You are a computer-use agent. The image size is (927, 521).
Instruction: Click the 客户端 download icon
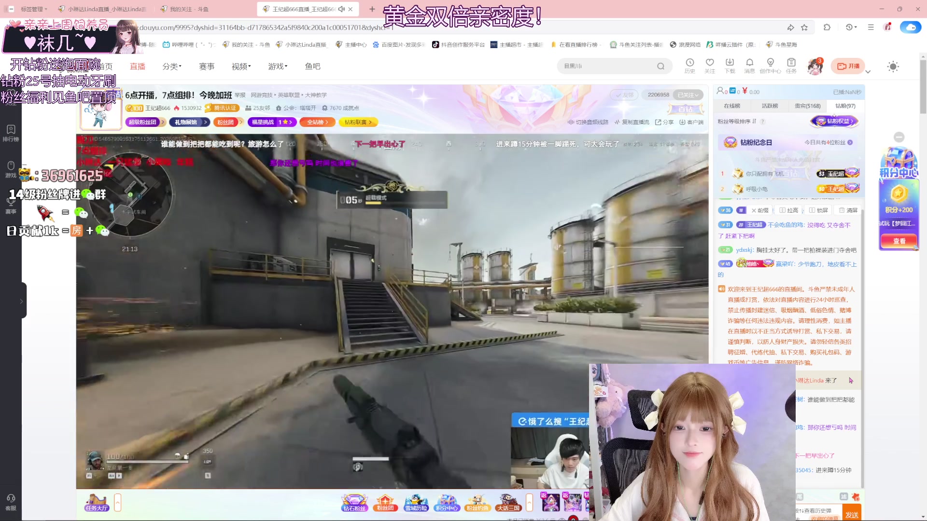[x=691, y=122]
